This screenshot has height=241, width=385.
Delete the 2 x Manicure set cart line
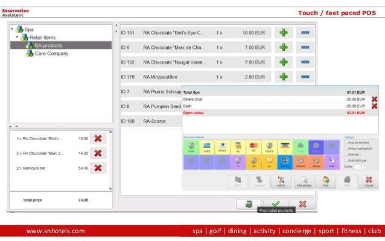[98, 168]
